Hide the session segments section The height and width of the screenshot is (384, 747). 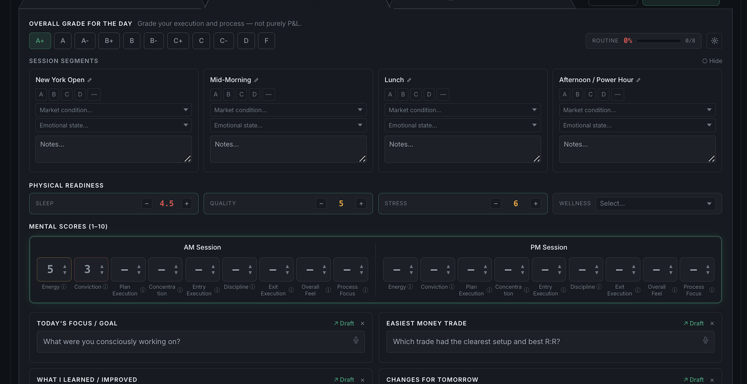pyautogui.click(x=712, y=61)
